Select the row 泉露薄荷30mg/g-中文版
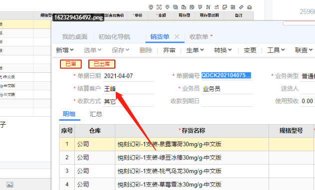 169,144
